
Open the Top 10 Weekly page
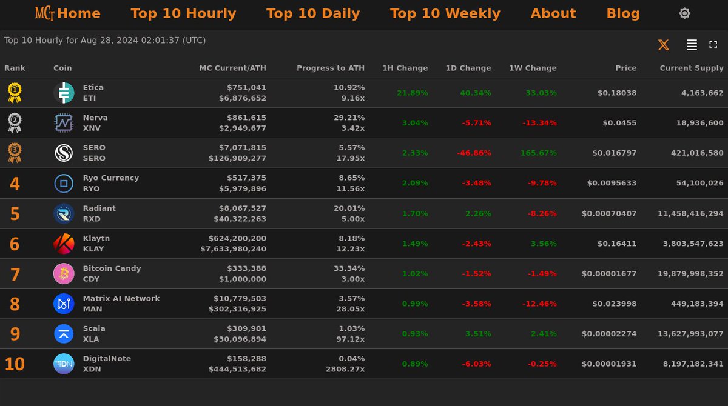pyautogui.click(x=445, y=13)
